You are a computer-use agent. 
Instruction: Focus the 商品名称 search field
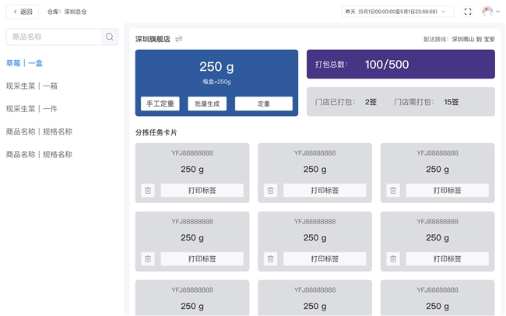(x=54, y=37)
